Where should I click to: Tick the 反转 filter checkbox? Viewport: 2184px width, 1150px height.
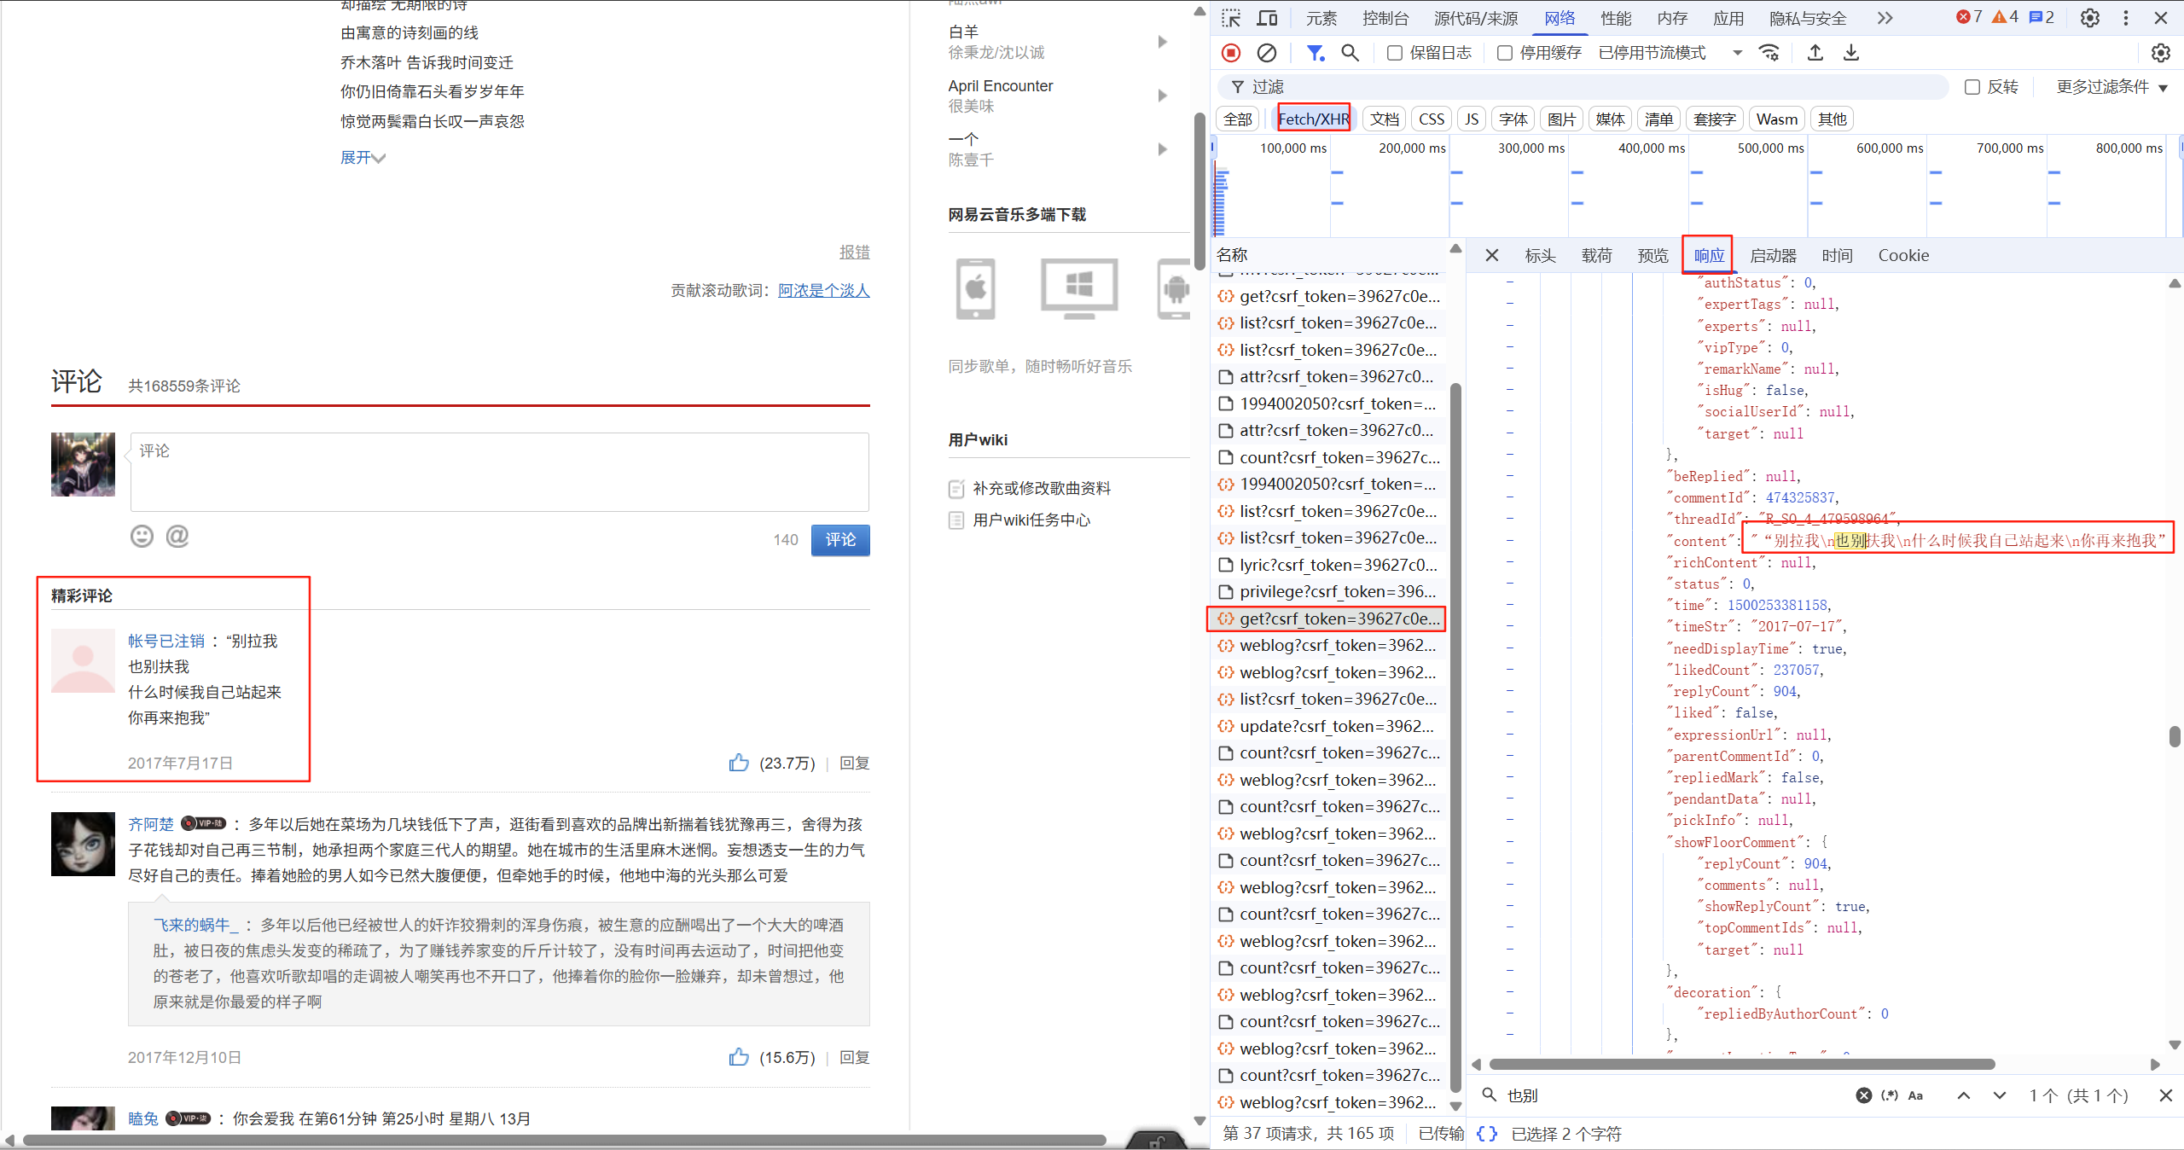(x=1972, y=87)
